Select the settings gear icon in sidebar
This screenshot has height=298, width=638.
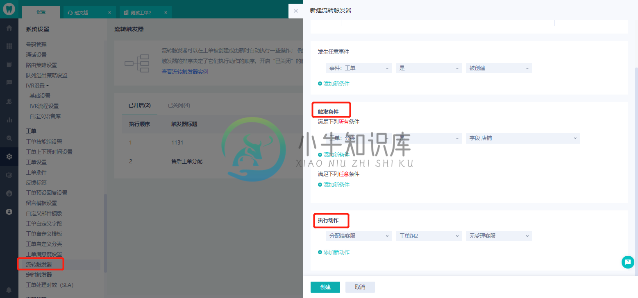9,157
